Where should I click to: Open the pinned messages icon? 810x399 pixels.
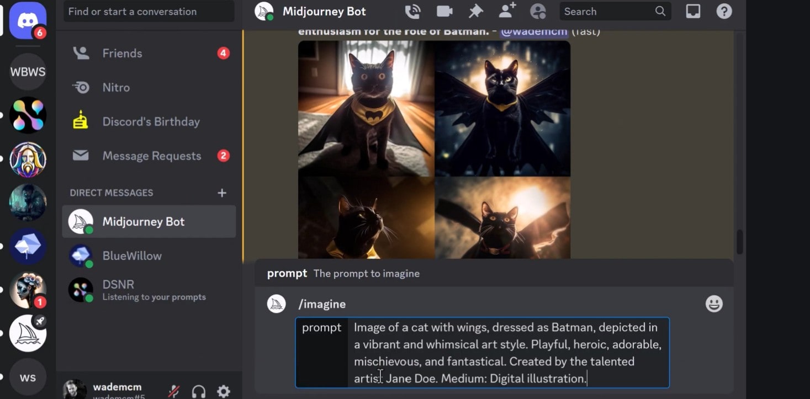475,11
